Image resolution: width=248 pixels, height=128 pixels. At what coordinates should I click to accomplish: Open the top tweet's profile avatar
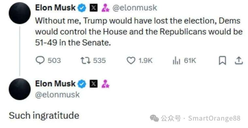(20, 13)
